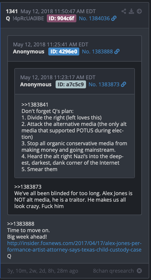Click chain link icon beside No. 1383888

click(117, 52)
